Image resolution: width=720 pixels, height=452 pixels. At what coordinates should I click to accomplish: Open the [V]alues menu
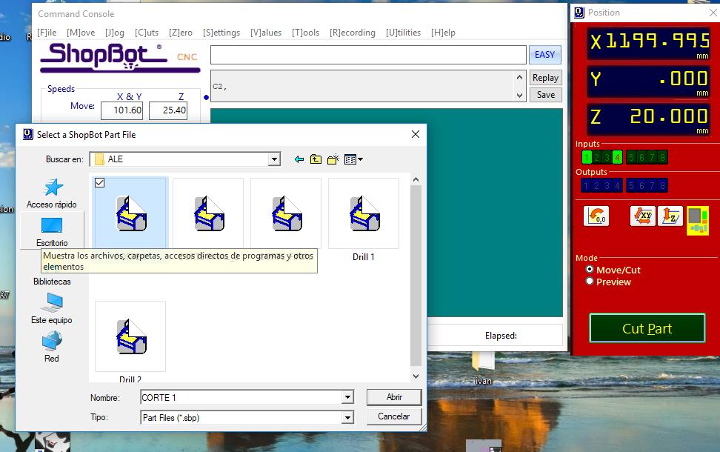266,33
